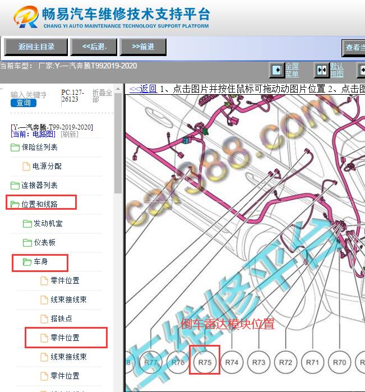This screenshot has height=392, width=365.
Task: Click the 搭铁点 document icon
Action: click(44, 319)
